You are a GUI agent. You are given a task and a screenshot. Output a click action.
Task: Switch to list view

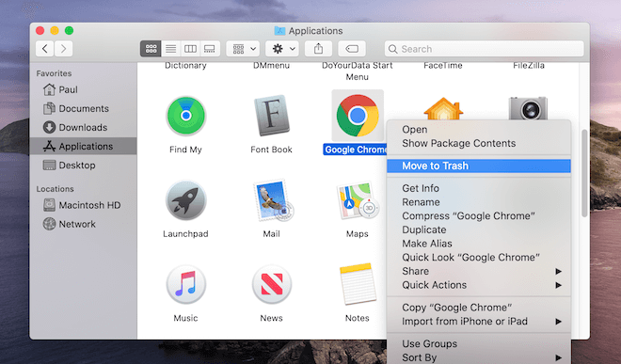tap(170, 49)
